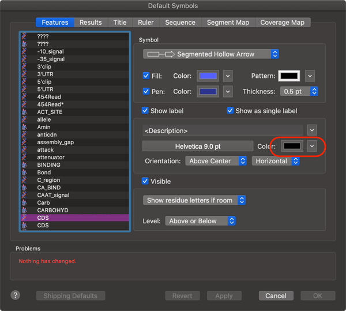Click the DNA icon beside CAAT_signal
Viewport: 346px width, 311px height.
coord(24,195)
